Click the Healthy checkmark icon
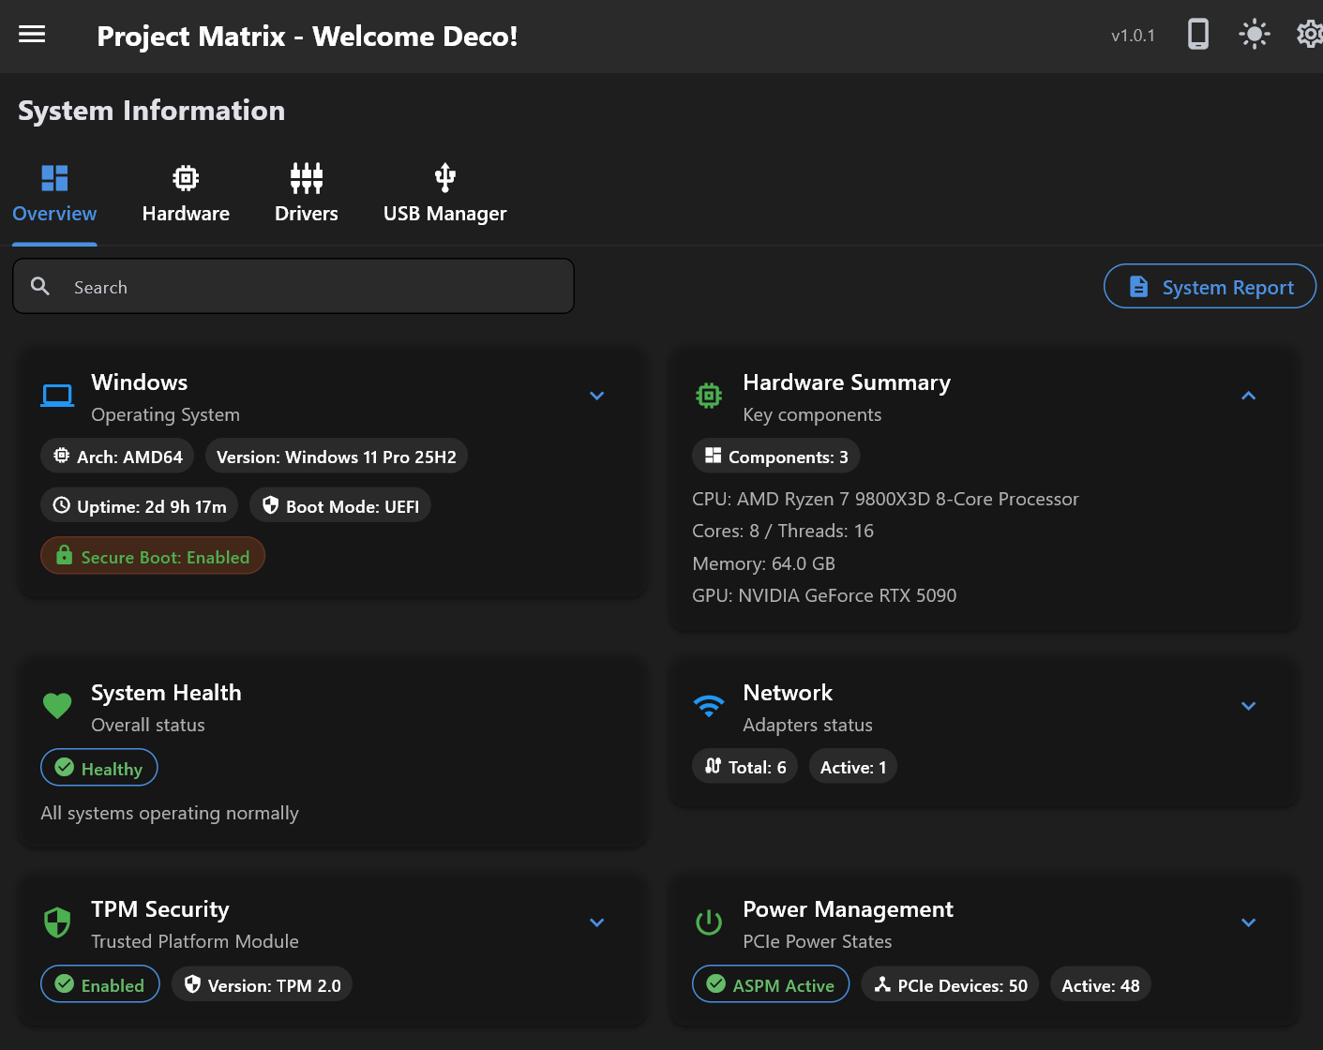 click(x=65, y=767)
